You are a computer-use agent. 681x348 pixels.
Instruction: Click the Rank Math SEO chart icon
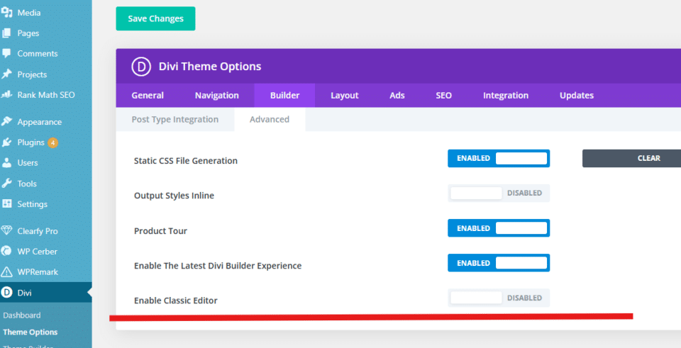(x=6, y=94)
